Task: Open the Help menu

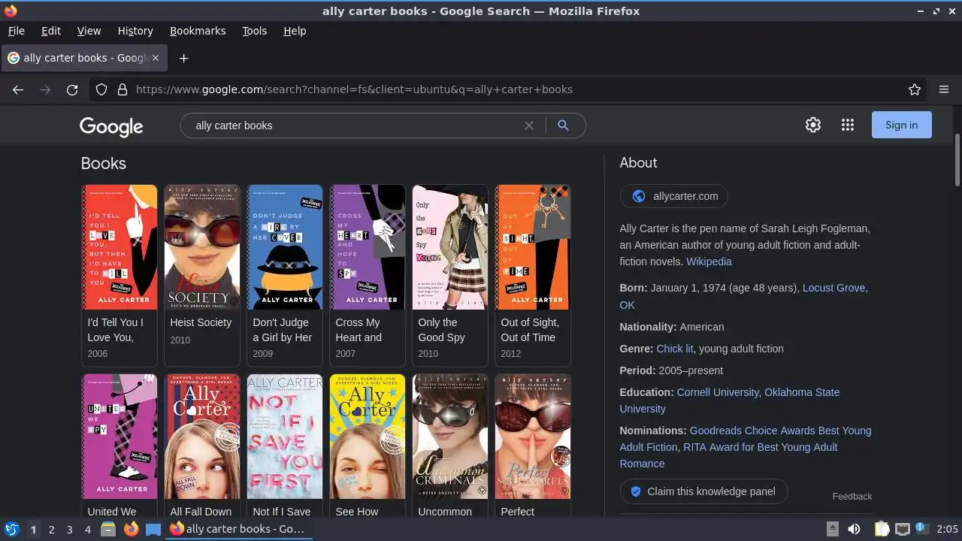Action: (x=295, y=31)
